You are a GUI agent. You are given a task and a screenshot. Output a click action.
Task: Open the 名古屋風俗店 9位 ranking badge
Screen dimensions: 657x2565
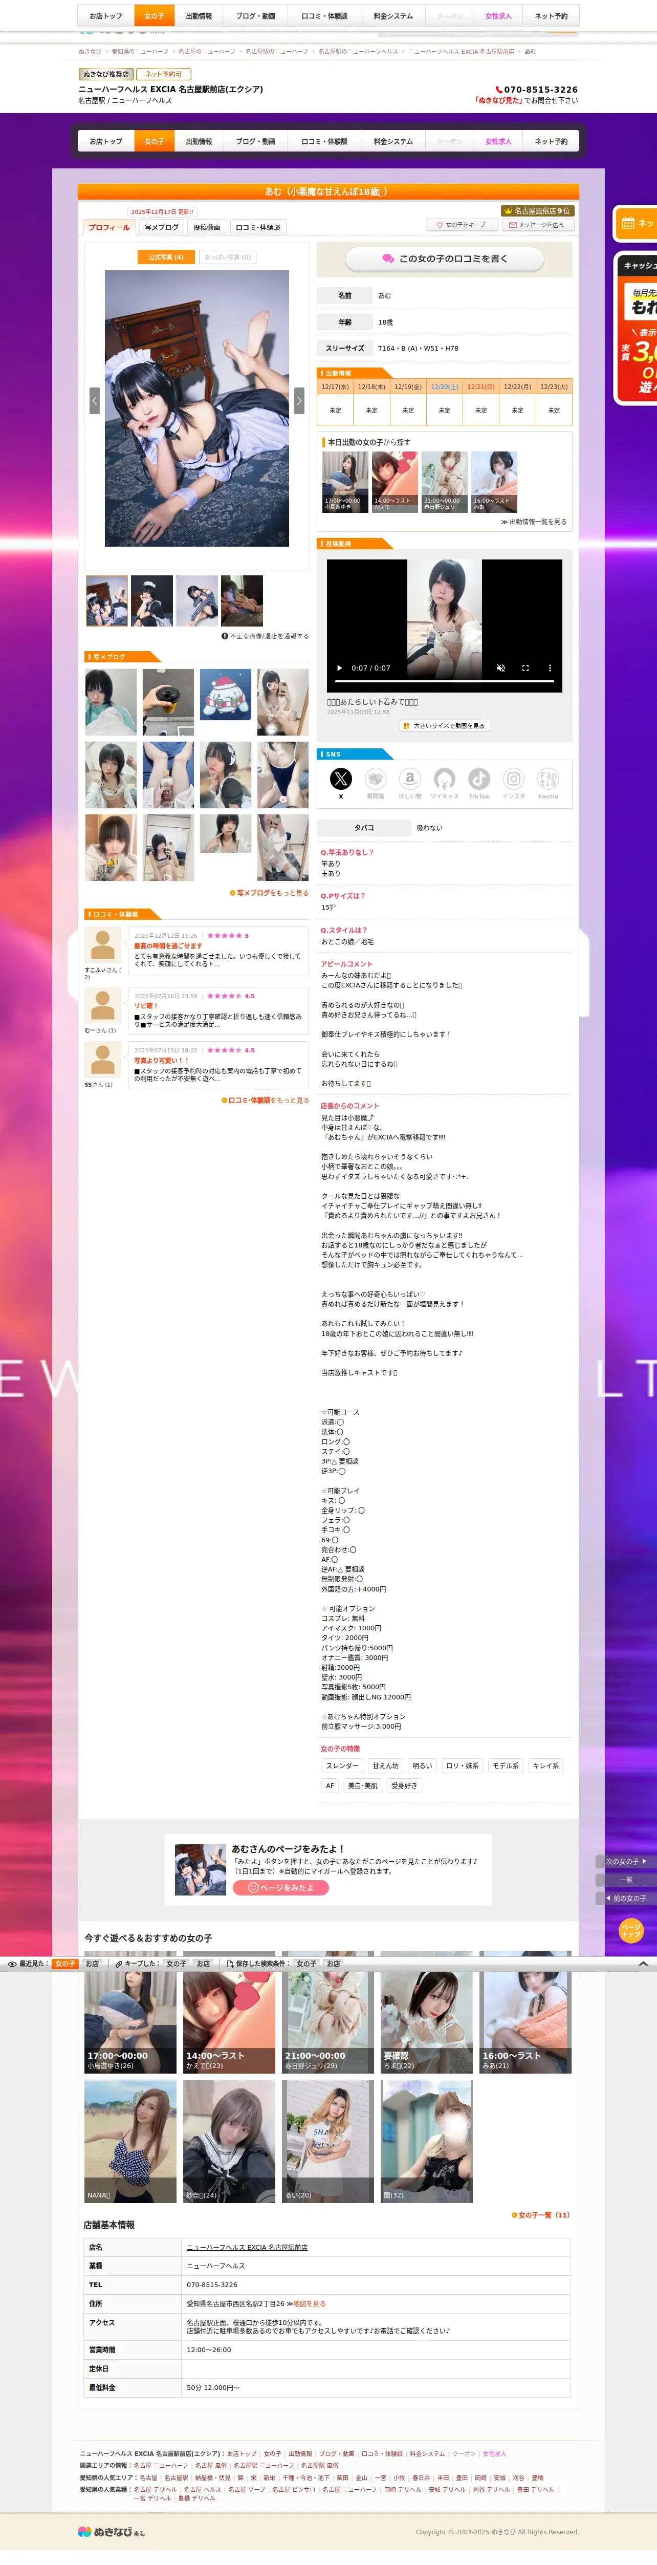point(537,211)
